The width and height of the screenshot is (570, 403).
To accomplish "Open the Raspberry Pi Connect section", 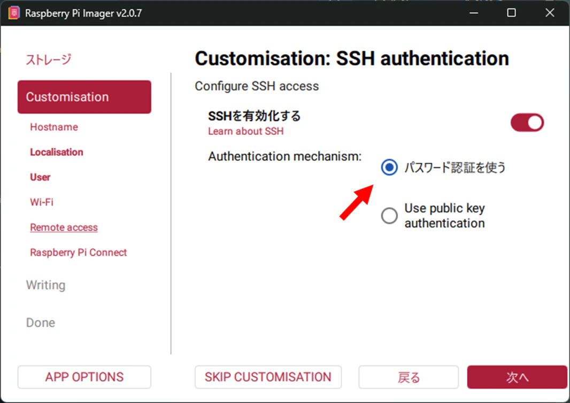I will point(79,253).
